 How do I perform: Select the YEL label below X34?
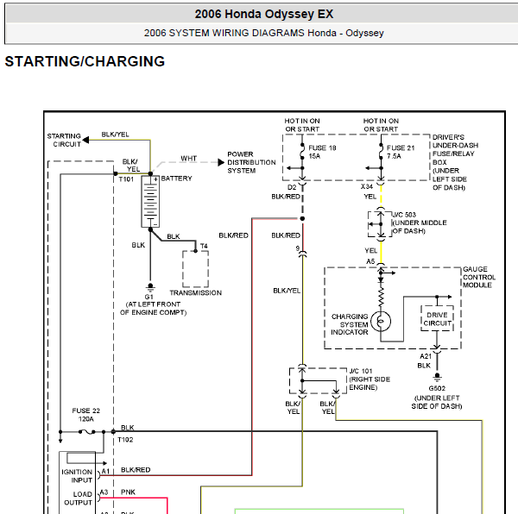[370, 197]
